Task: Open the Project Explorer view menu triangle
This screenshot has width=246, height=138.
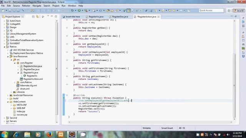Action: (48, 16)
